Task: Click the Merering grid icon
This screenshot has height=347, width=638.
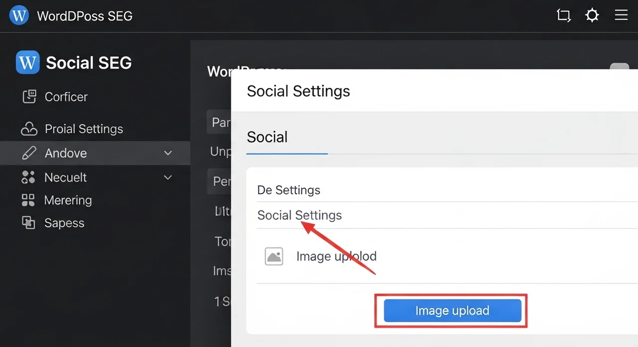Action: point(28,200)
